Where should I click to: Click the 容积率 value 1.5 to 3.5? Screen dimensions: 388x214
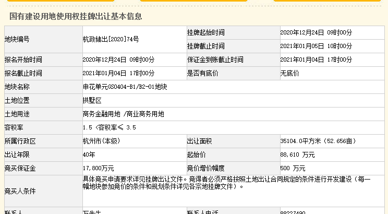109,127
